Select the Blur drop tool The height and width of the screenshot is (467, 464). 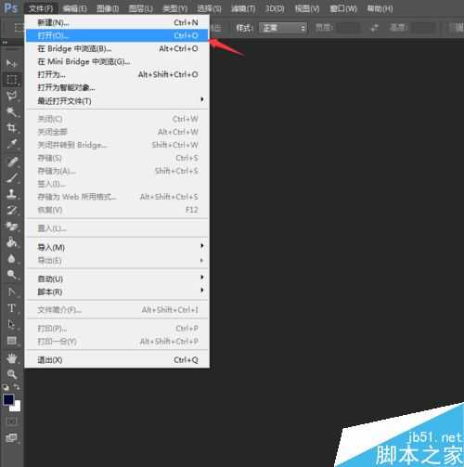(x=11, y=258)
